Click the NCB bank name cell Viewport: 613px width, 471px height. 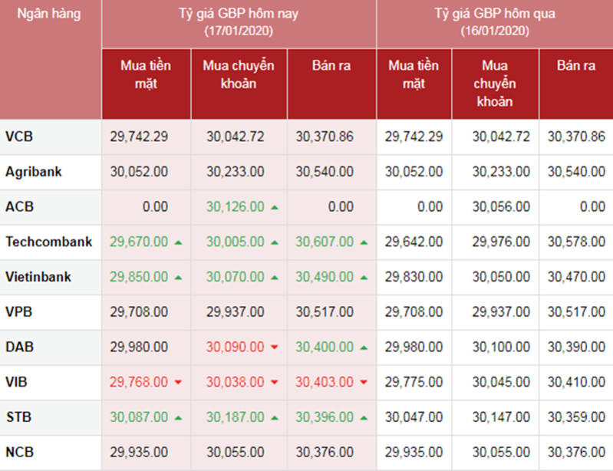coord(20,453)
